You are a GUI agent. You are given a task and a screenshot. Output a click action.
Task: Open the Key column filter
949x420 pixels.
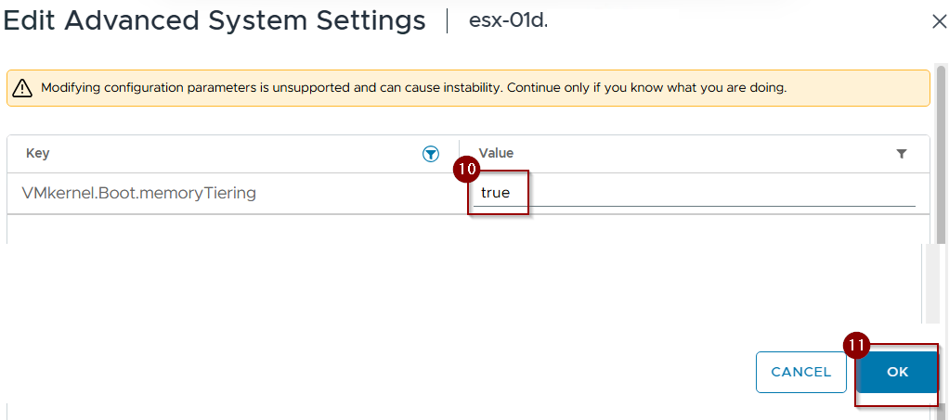430,154
